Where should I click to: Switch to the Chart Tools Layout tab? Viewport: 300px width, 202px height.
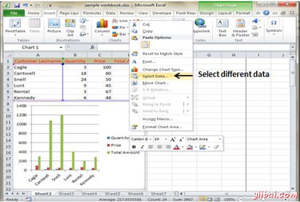[225, 13]
